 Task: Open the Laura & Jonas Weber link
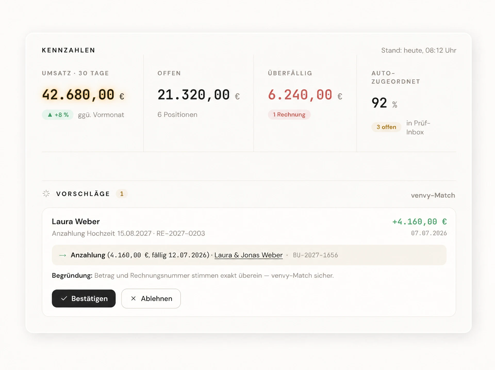tap(249, 255)
